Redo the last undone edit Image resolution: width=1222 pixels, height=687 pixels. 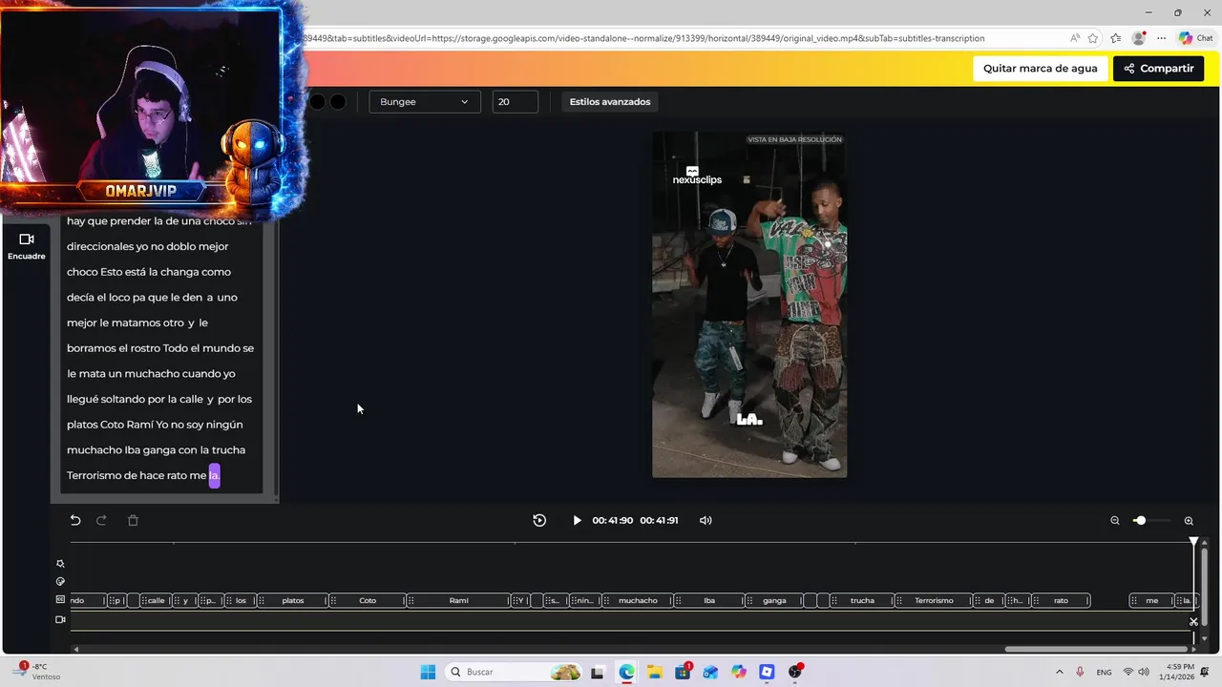102,520
